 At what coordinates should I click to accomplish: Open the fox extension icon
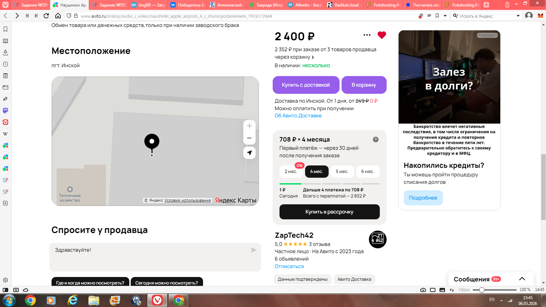tap(541, 16)
